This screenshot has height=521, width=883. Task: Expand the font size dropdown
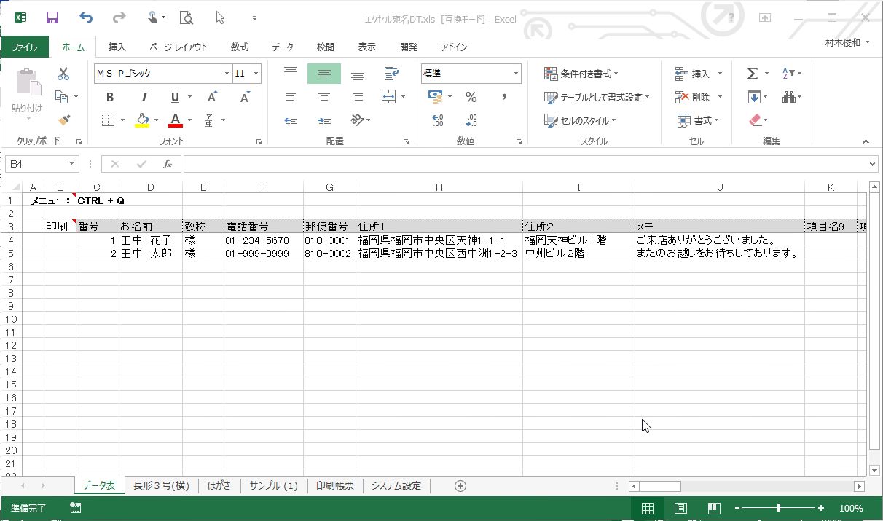pos(256,74)
